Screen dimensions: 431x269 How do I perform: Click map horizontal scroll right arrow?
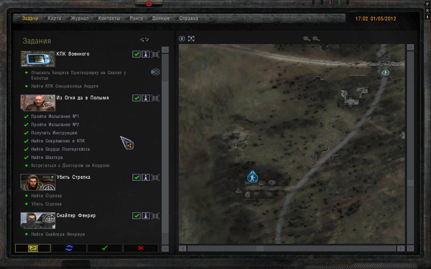tap(401, 248)
